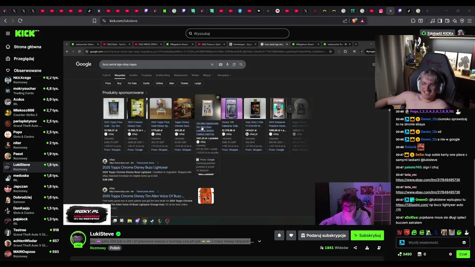The width and height of the screenshot is (475, 267).
Task: Share the stream via share icon
Action: click(355, 248)
